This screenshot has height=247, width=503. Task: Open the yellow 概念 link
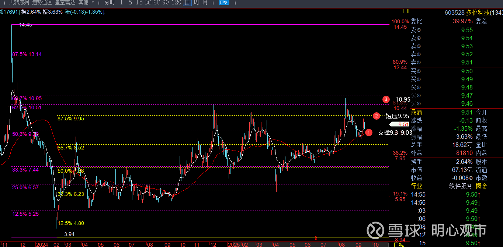pos(481,186)
